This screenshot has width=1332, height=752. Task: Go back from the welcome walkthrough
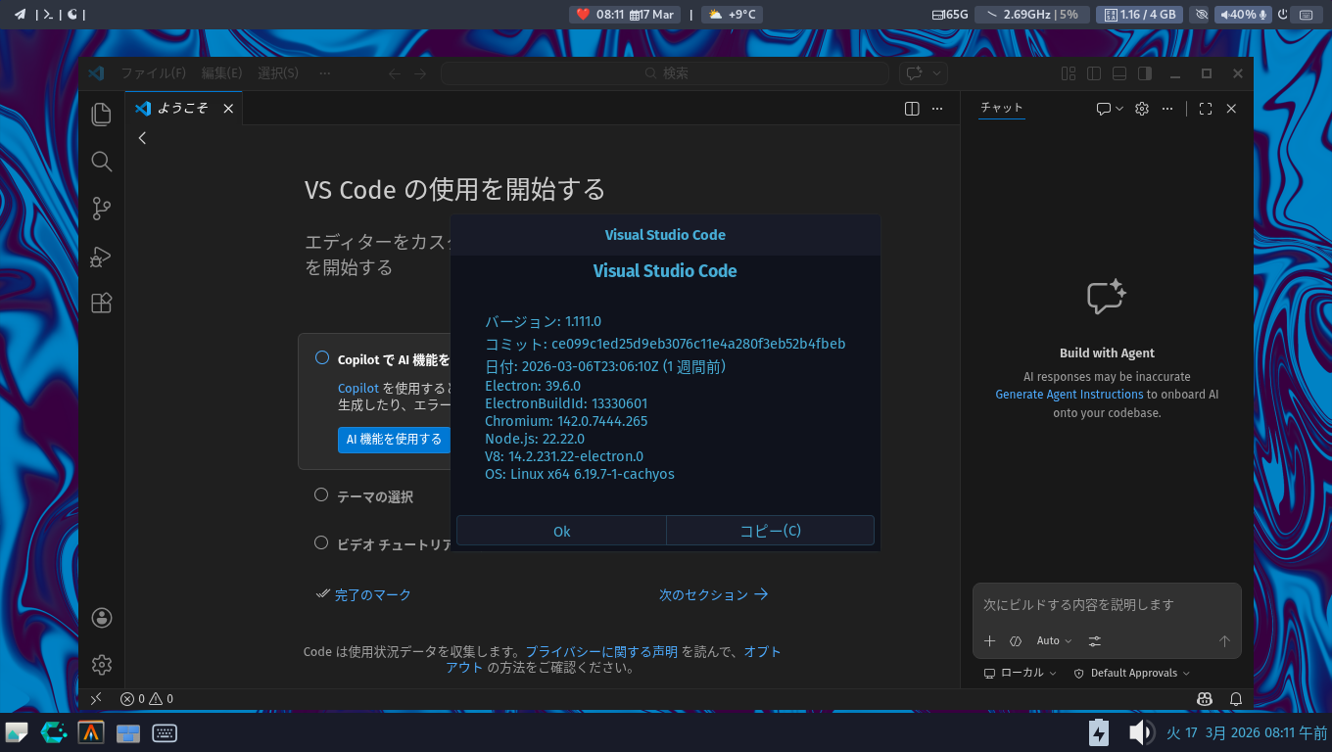click(142, 138)
